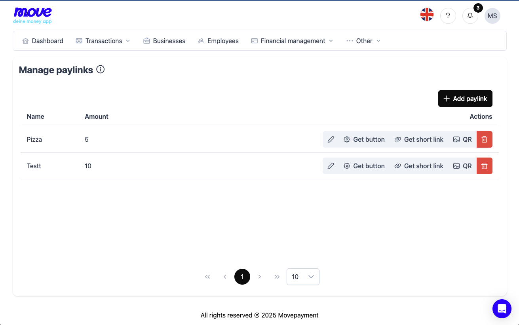Go to the previous page
519x325 pixels.
225,277
